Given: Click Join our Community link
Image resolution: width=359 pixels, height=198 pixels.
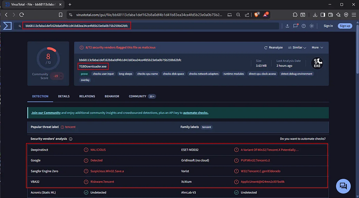Looking at the screenshot, I should coord(46,113).
